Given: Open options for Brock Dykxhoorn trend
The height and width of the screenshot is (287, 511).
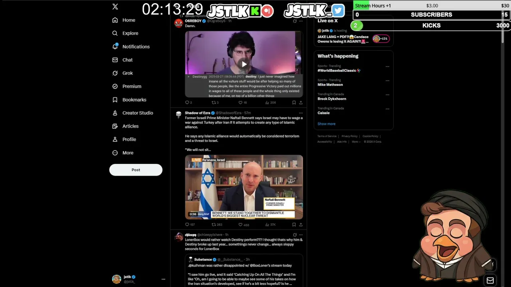Looking at the screenshot, I should 387,94.
